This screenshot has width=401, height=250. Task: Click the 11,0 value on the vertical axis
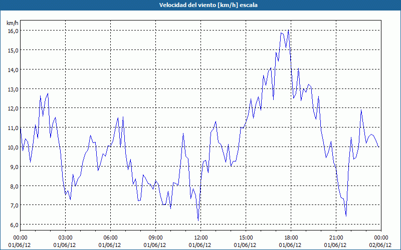14,128
